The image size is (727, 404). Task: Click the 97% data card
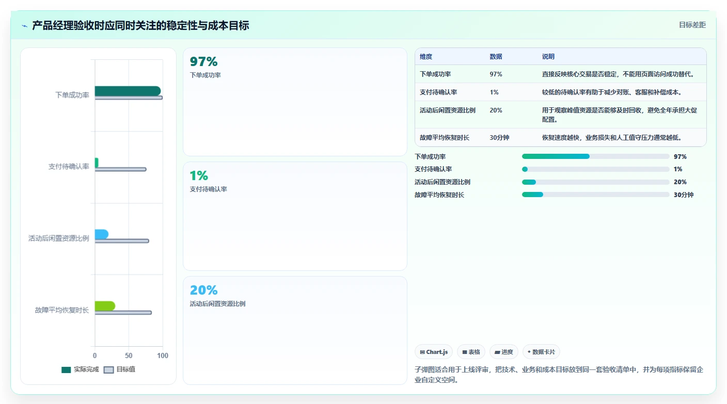click(295, 102)
